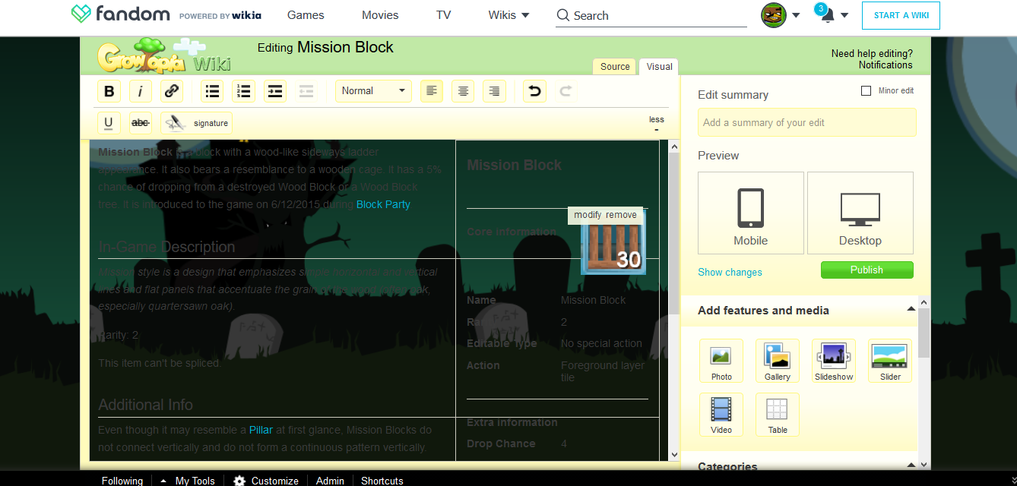Undo the last edit
This screenshot has height=486, width=1017.
coord(534,91)
